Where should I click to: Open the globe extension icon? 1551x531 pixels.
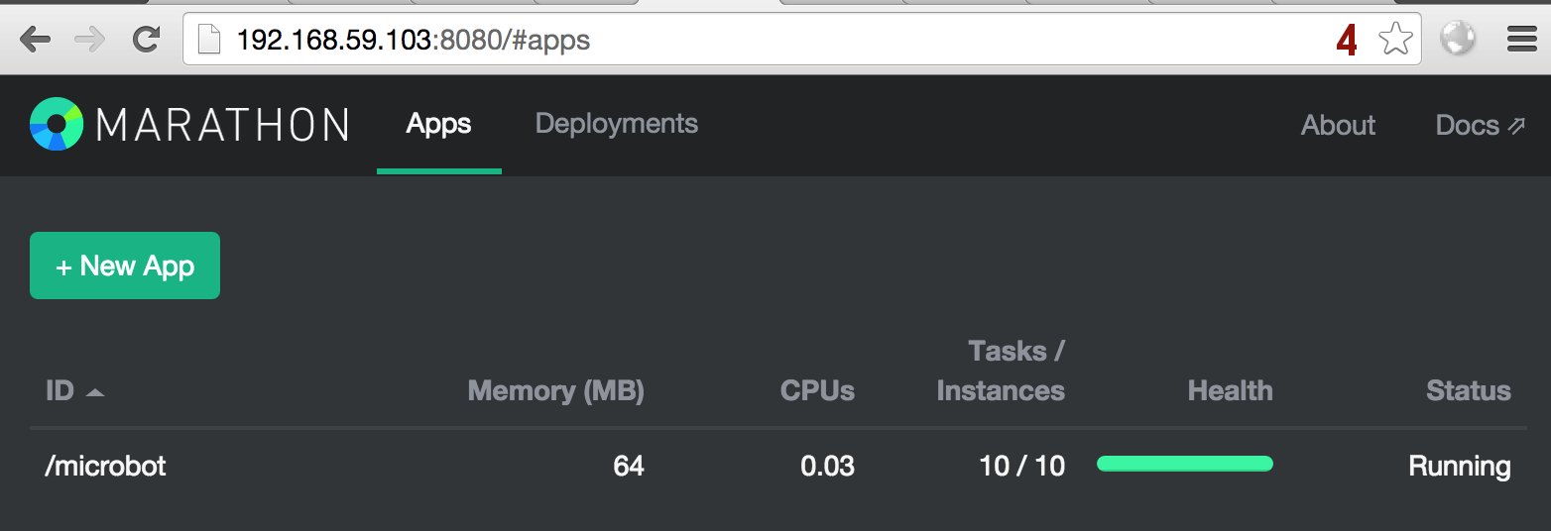coord(1458,39)
